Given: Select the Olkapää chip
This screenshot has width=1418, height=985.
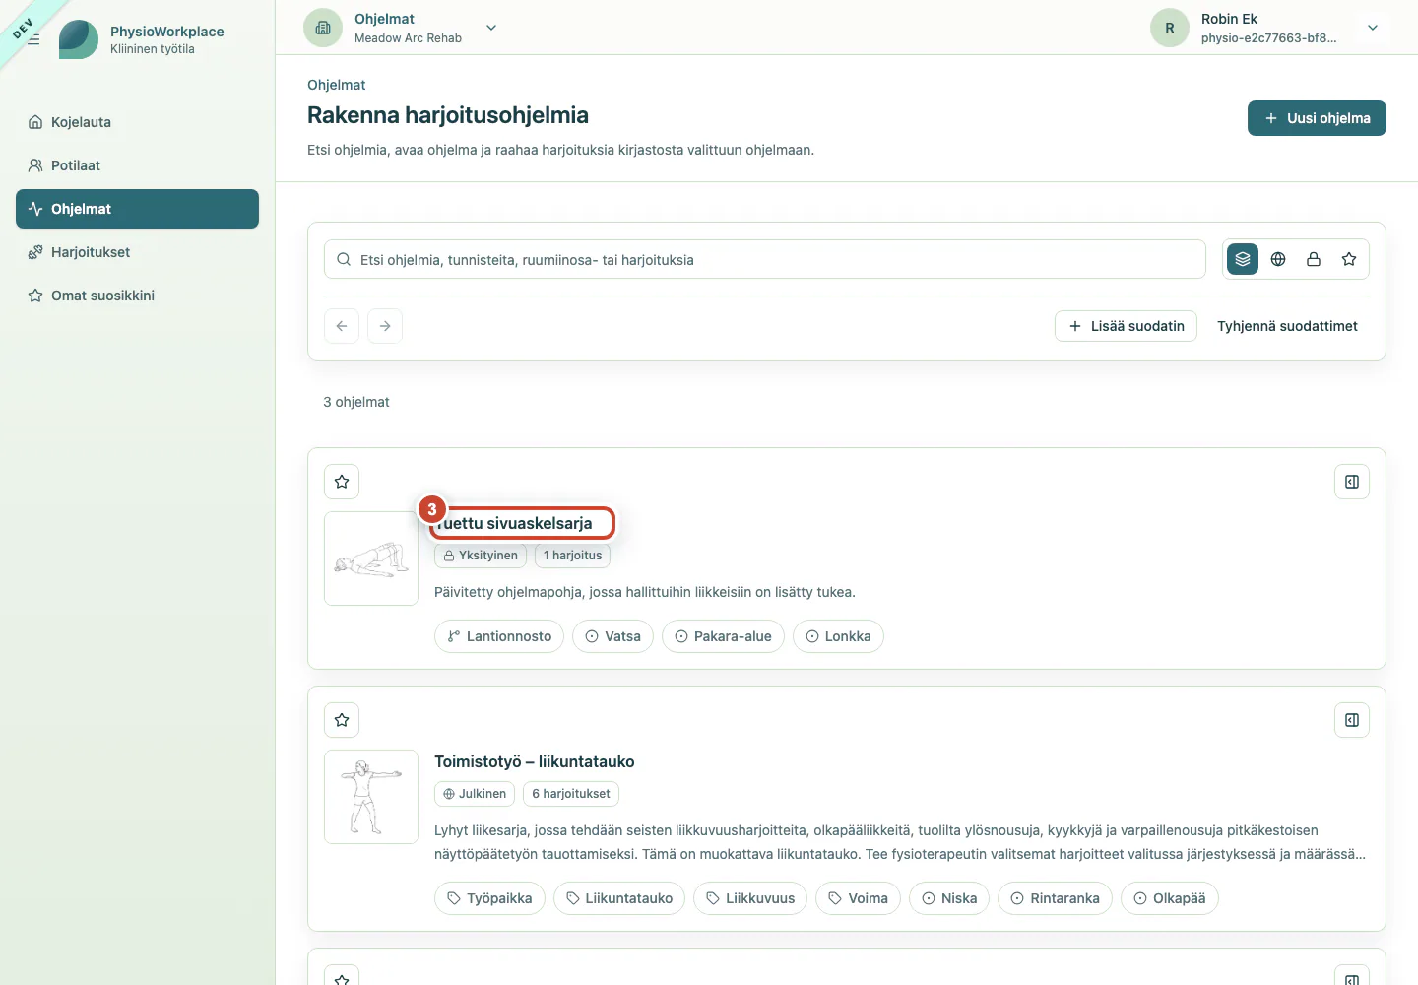Looking at the screenshot, I should (x=1170, y=898).
